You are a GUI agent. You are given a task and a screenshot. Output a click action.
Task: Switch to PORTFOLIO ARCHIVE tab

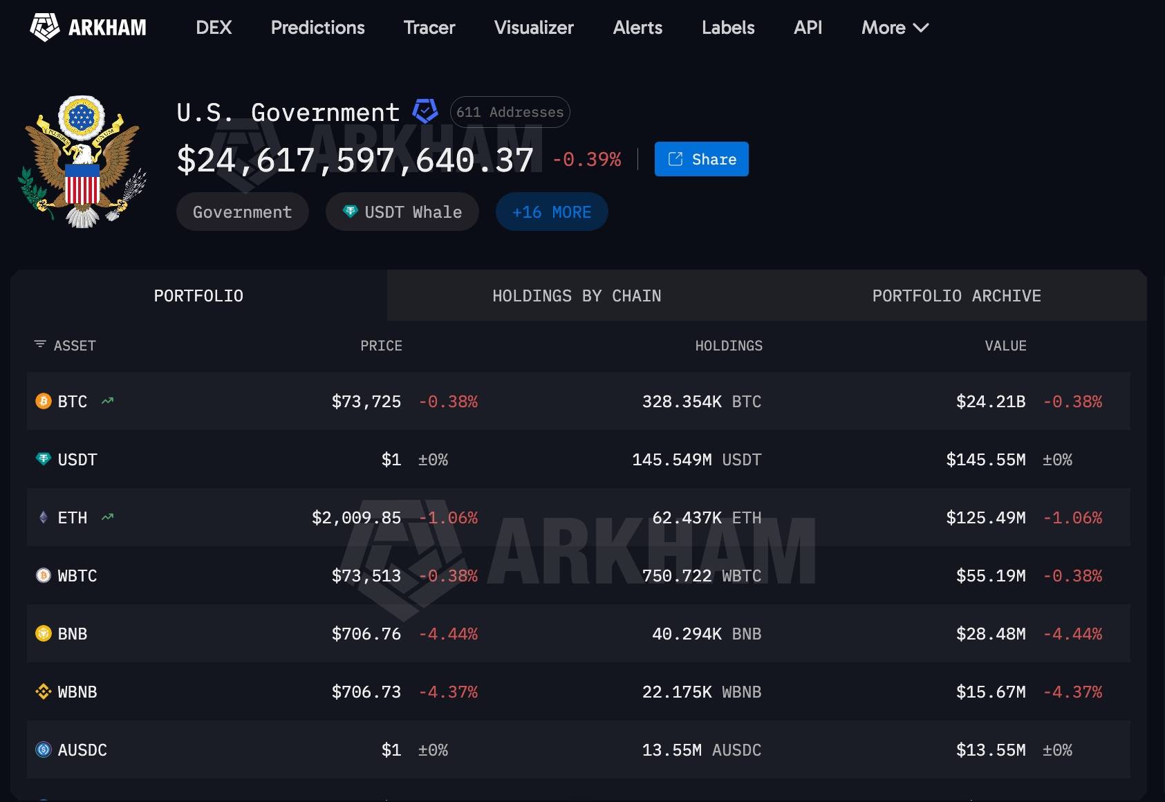point(957,296)
